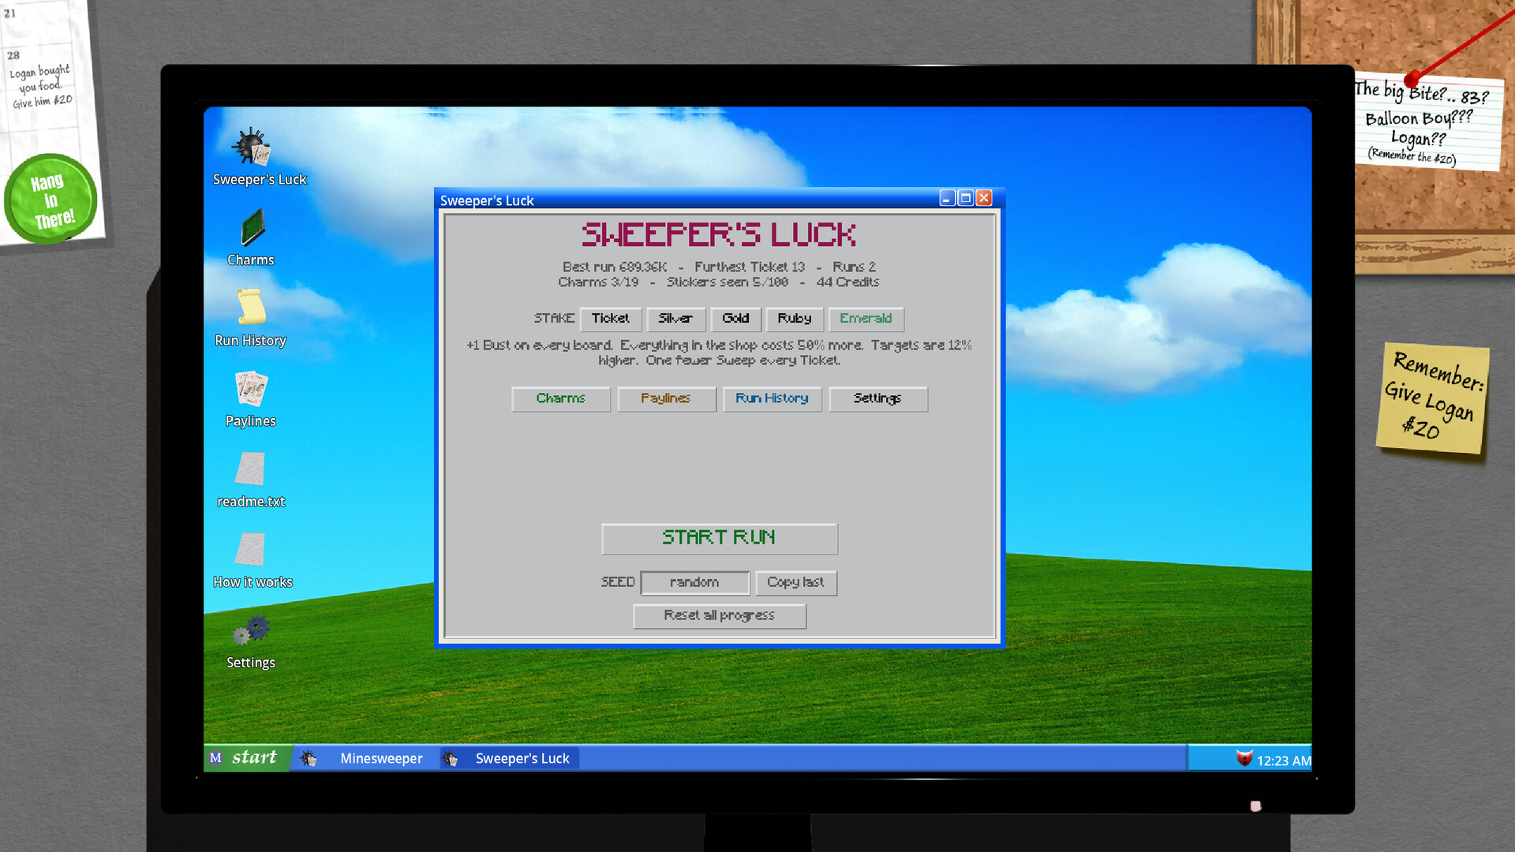This screenshot has height=852, width=1515.
Task: Open the readme.txt file icon
Action: pyautogui.click(x=250, y=469)
